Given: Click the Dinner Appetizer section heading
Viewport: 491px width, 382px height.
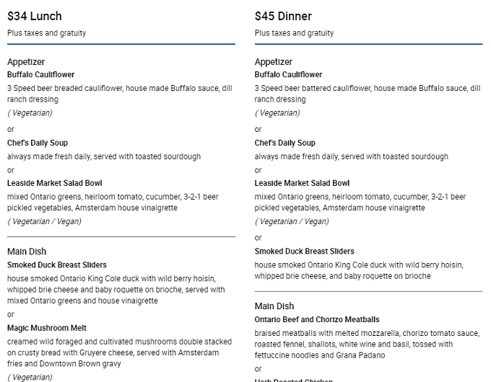Looking at the screenshot, I should pyautogui.click(x=274, y=62).
